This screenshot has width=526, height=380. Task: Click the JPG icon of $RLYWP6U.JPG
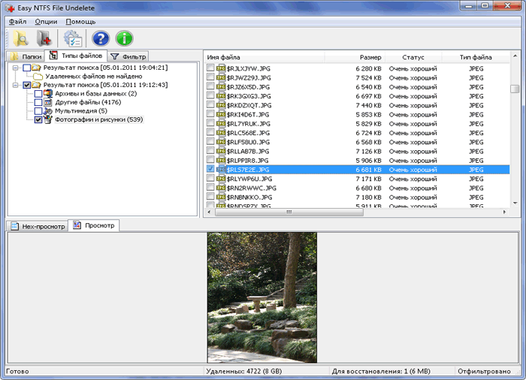pos(221,179)
